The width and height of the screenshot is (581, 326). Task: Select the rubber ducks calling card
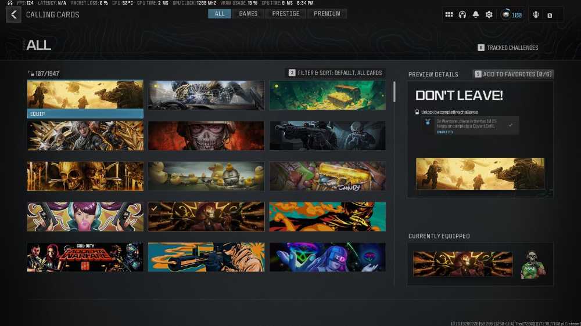pyautogui.click(x=206, y=176)
